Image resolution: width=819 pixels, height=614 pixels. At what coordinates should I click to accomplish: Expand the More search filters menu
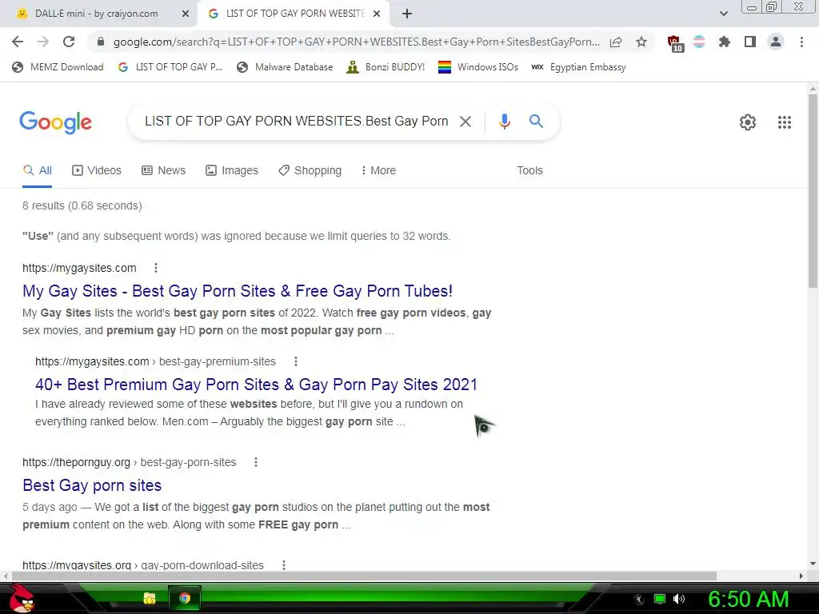coord(378,170)
